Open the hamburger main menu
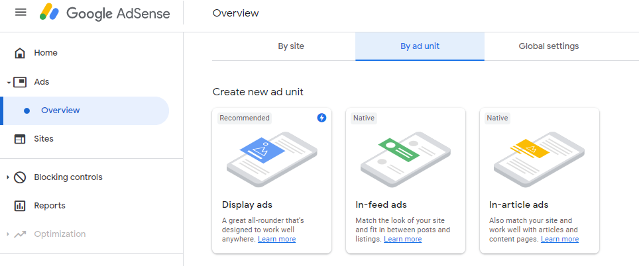 [x=21, y=12]
